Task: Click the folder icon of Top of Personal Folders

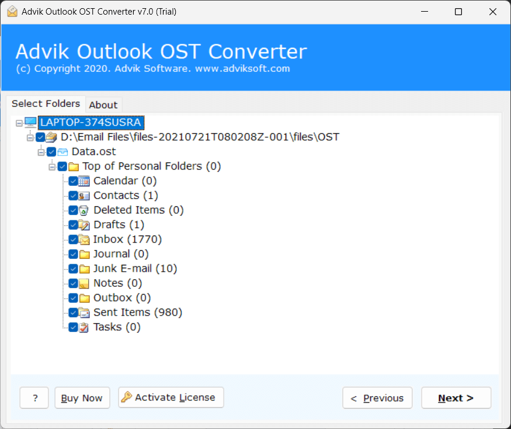Action: tap(74, 167)
